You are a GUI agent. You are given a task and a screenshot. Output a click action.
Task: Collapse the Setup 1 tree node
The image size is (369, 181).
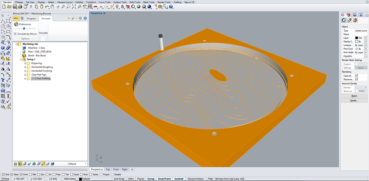pyautogui.click(x=21, y=59)
